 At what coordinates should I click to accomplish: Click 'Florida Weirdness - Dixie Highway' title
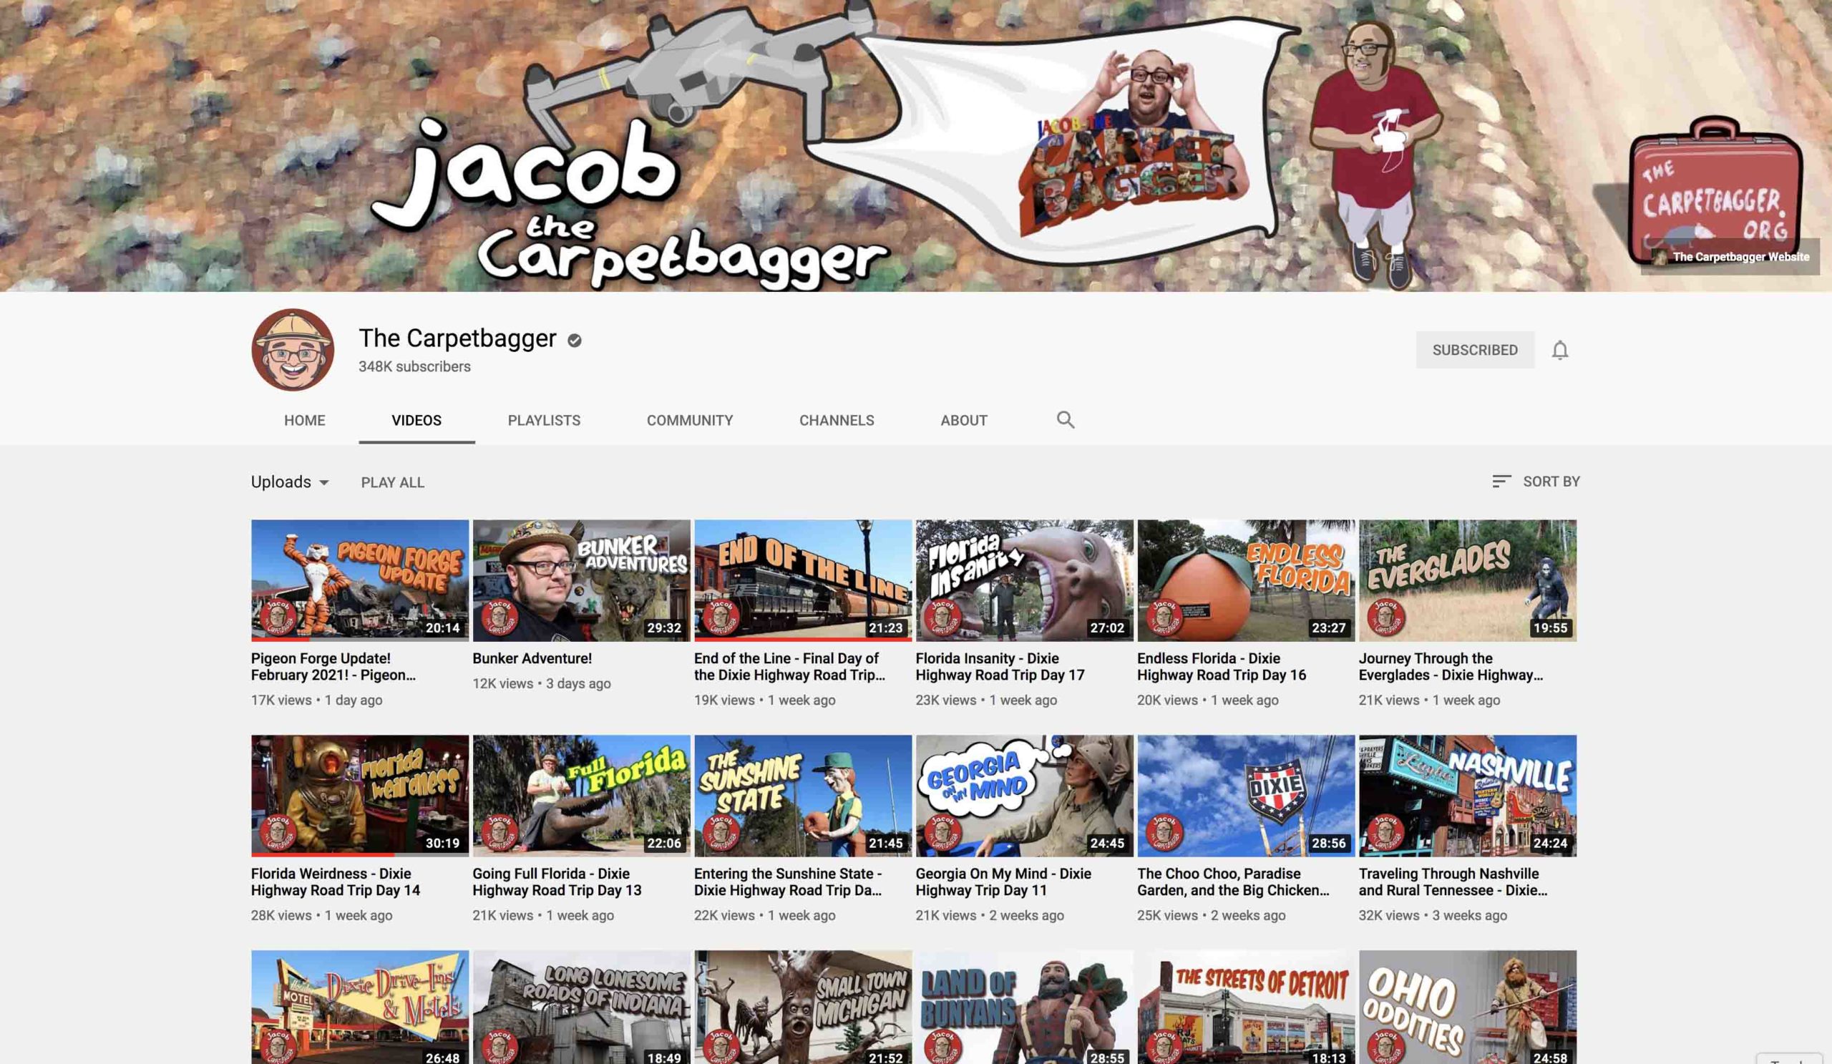[336, 882]
